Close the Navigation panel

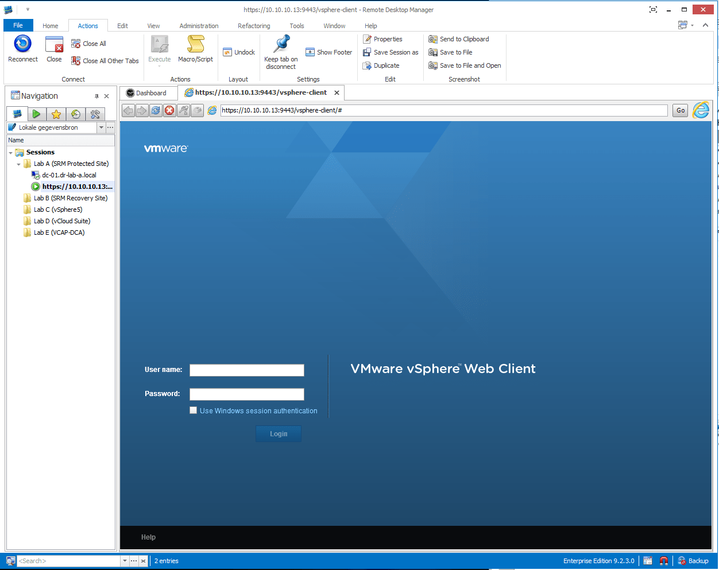[106, 96]
